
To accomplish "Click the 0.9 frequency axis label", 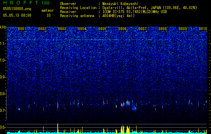I will tap(3, 77).
